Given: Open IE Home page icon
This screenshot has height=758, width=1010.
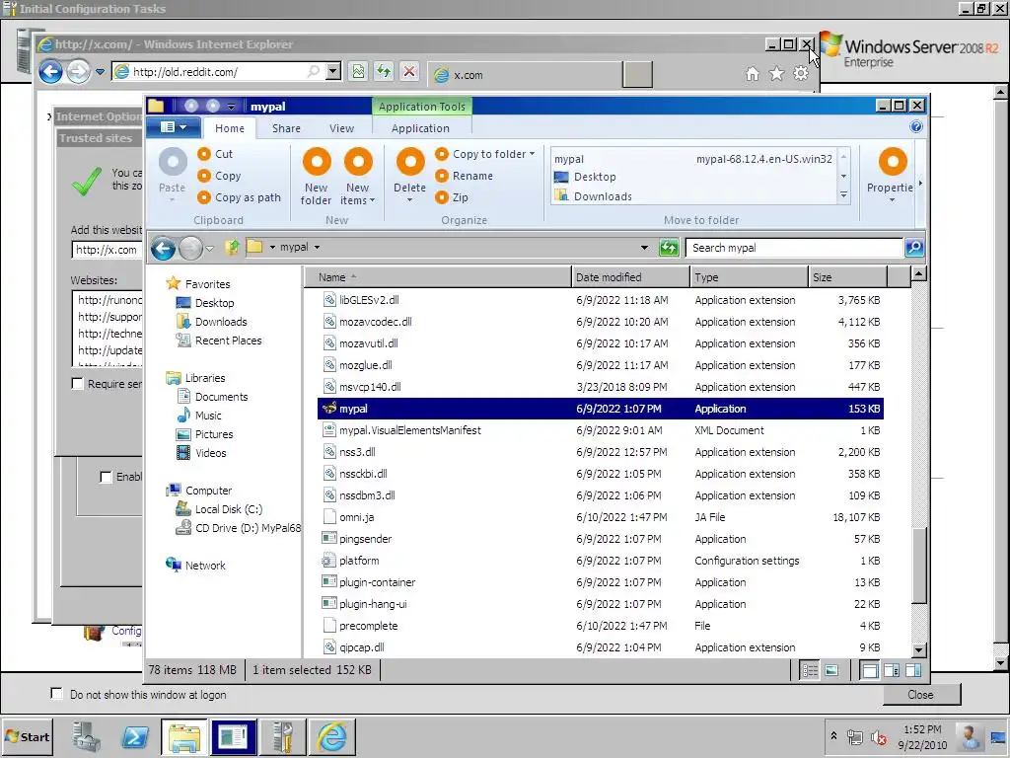Looking at the screenshot, I should (753, 74).
